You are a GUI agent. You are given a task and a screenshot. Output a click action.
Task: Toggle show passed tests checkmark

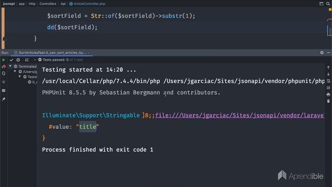coord(11,60)
